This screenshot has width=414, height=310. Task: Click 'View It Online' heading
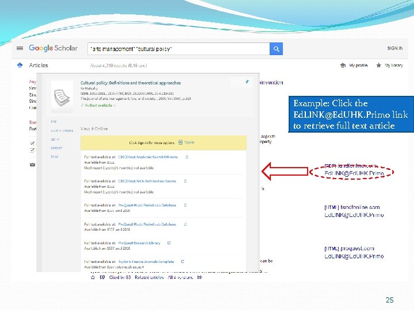[x=94, y=129]
